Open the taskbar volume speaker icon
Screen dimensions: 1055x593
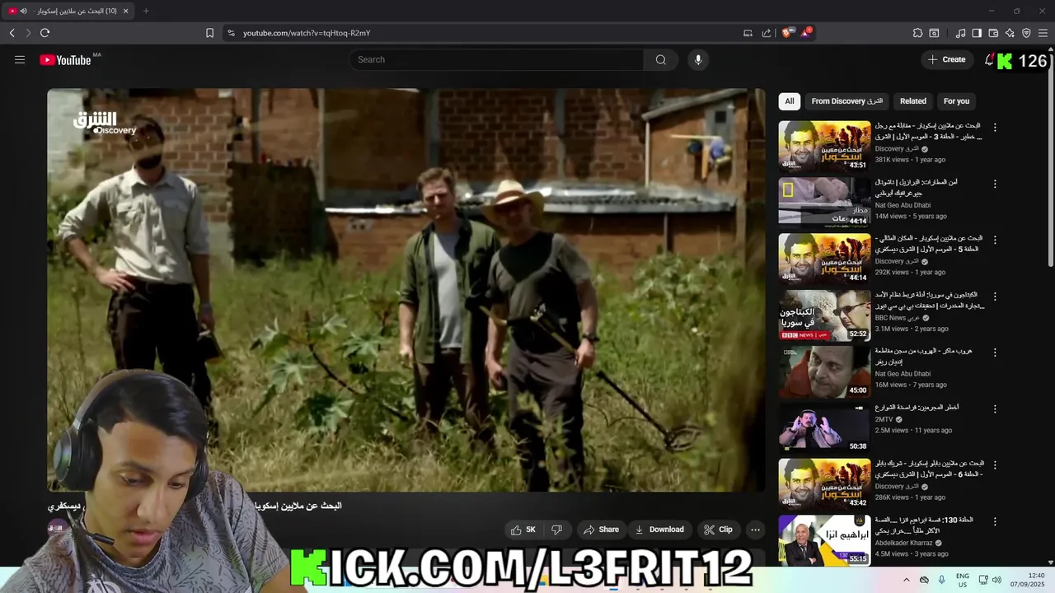(x=996, y=580)
